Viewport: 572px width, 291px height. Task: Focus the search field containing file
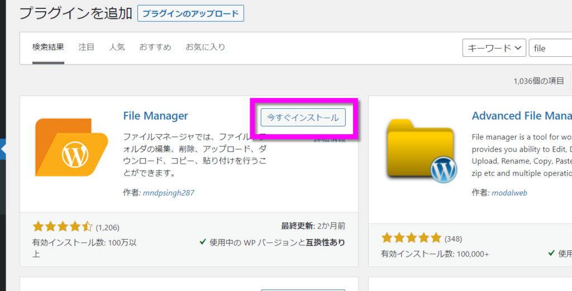point(550,48)
